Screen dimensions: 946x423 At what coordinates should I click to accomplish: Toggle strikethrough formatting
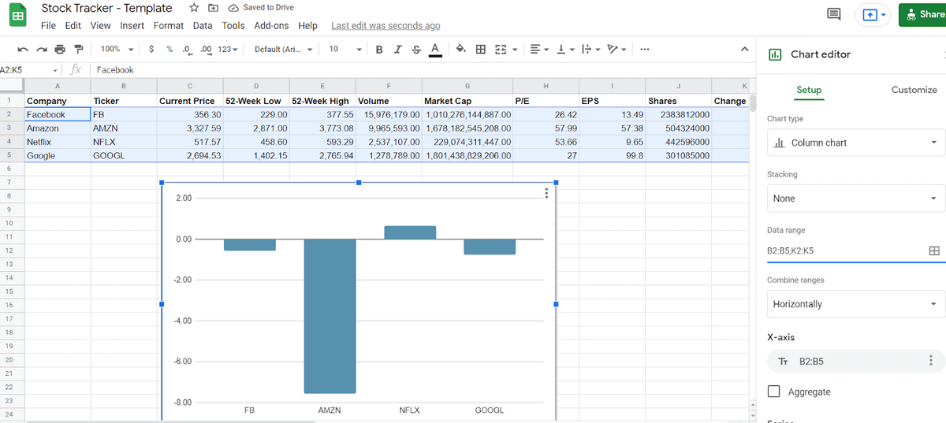coord(416,49)
